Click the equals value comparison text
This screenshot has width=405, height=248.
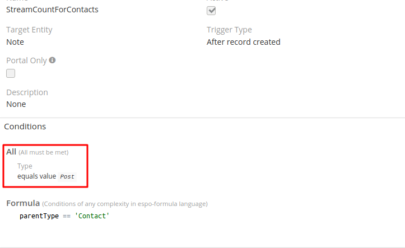click(36, 176)
